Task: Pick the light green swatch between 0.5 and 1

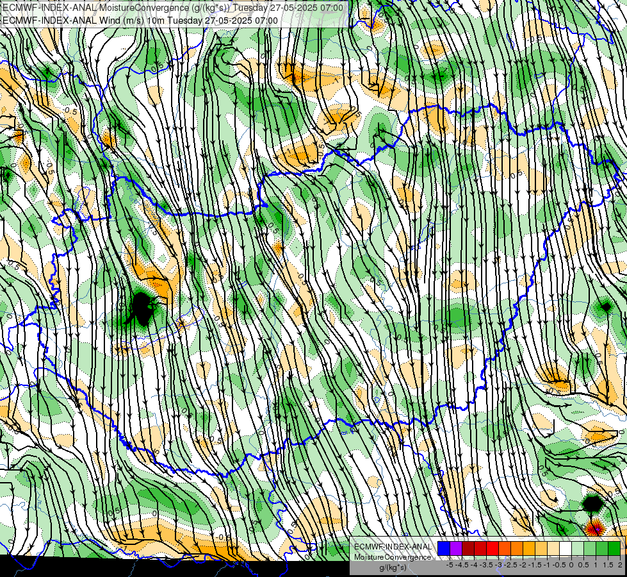Action: 590,549
